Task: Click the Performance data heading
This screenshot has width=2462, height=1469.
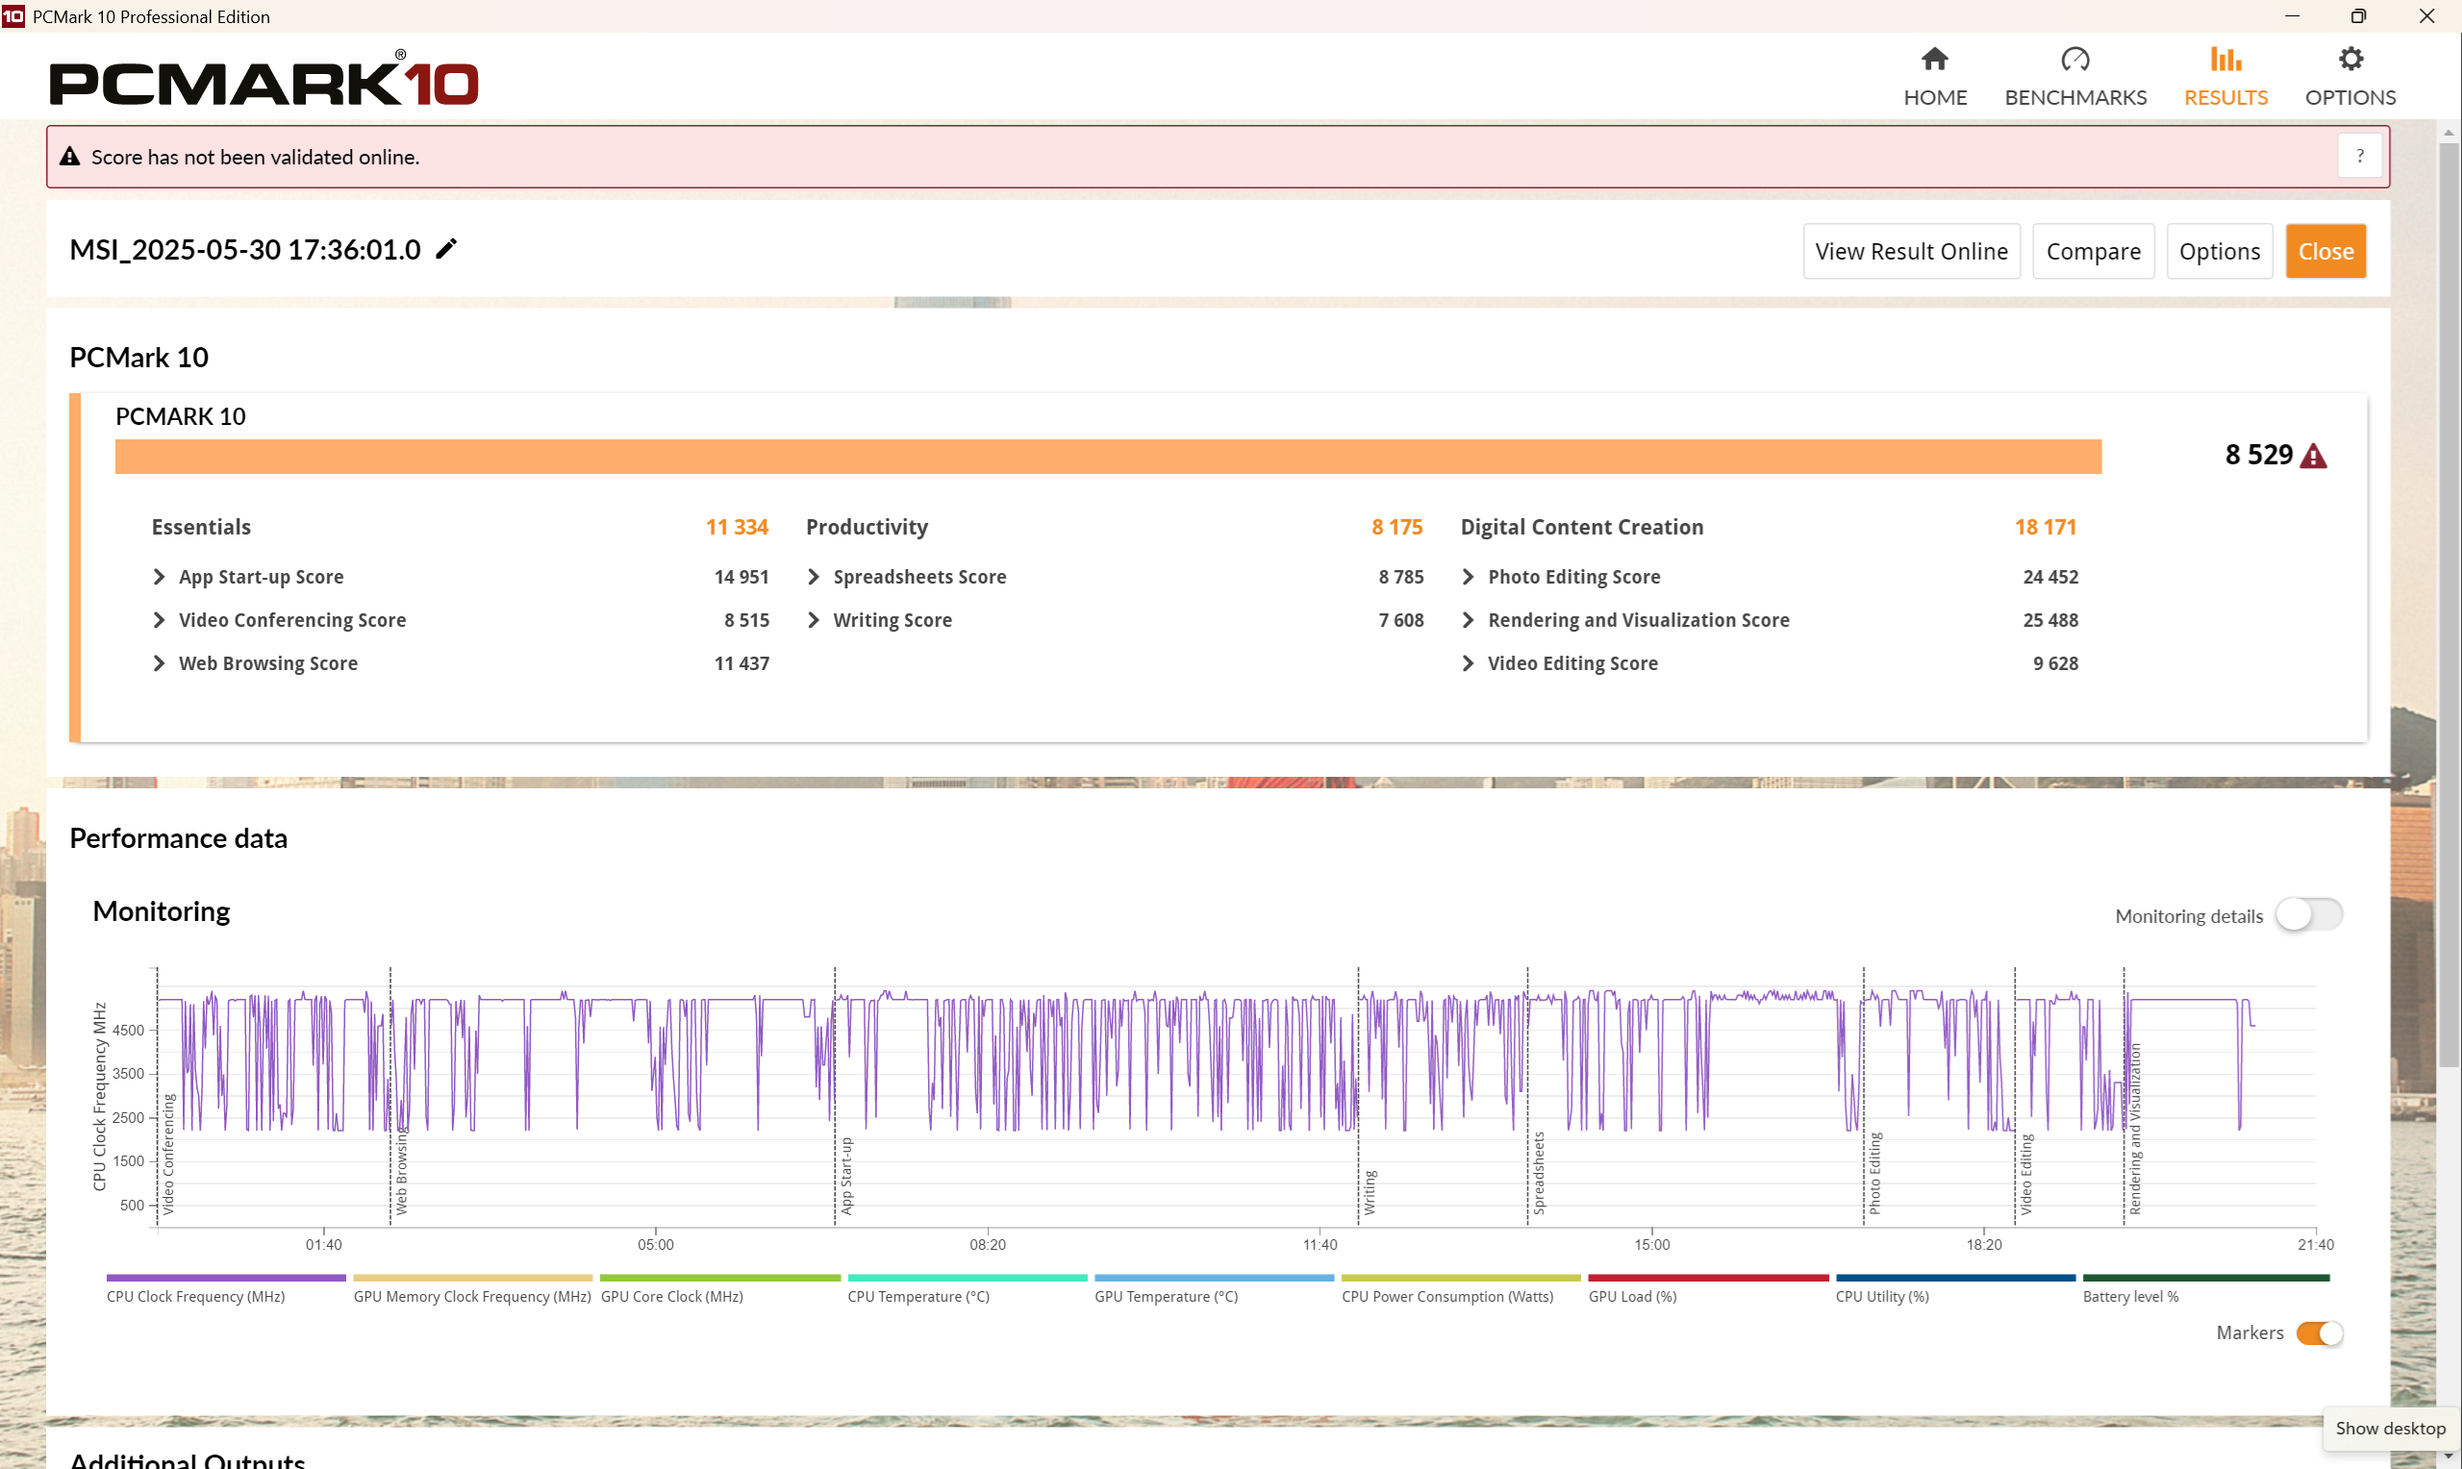Action: [x=178, y=838]
